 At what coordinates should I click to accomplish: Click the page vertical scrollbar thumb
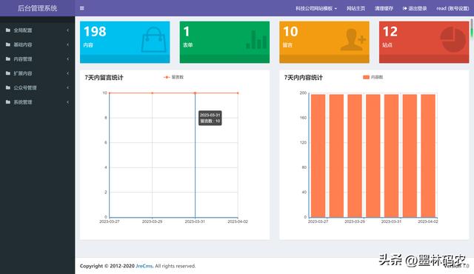pos(472,29)
